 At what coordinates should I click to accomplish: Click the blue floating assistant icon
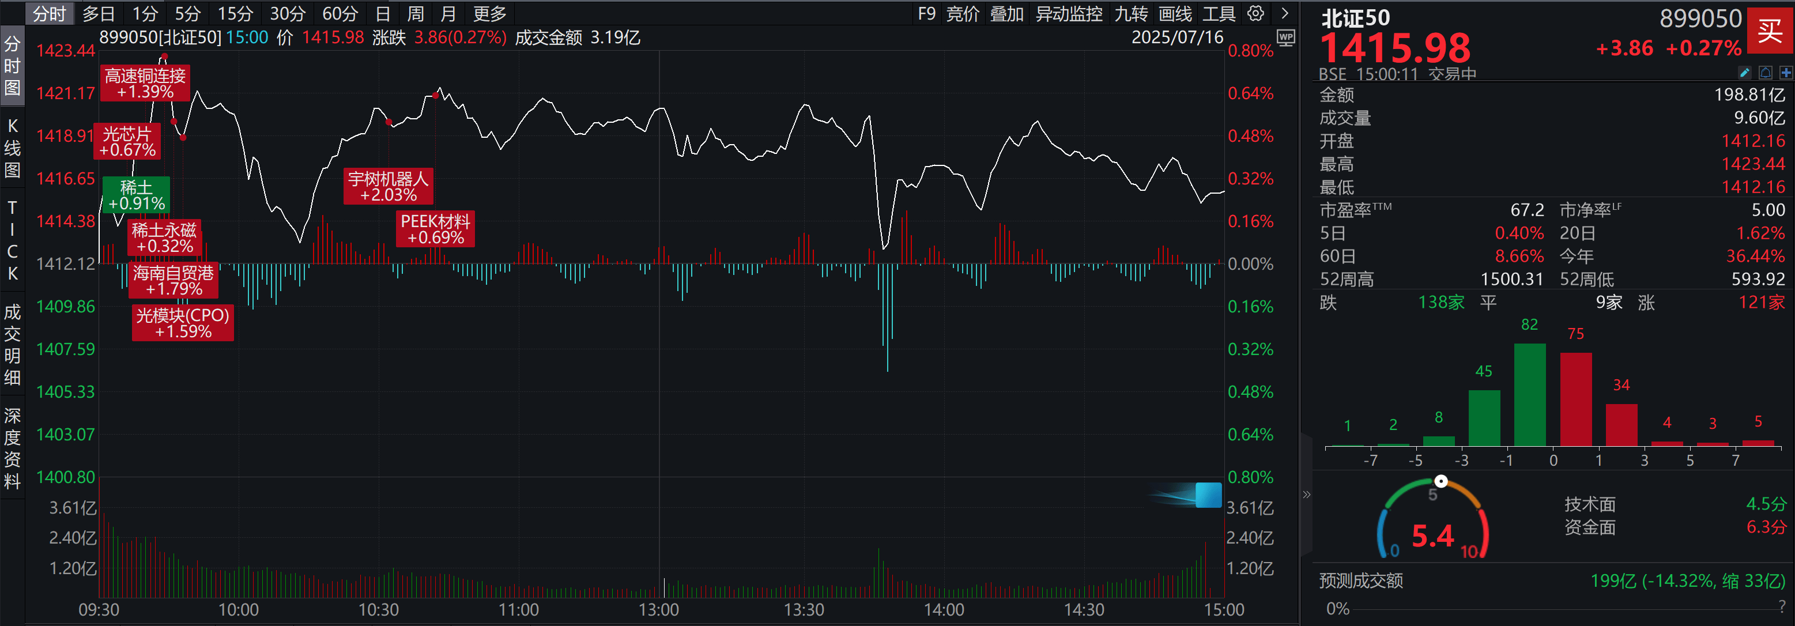click(1208, 495)
